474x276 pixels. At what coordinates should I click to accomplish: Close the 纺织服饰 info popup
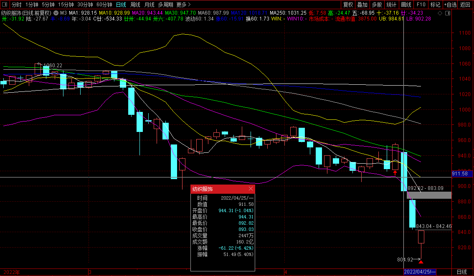(x=251, y=189)
